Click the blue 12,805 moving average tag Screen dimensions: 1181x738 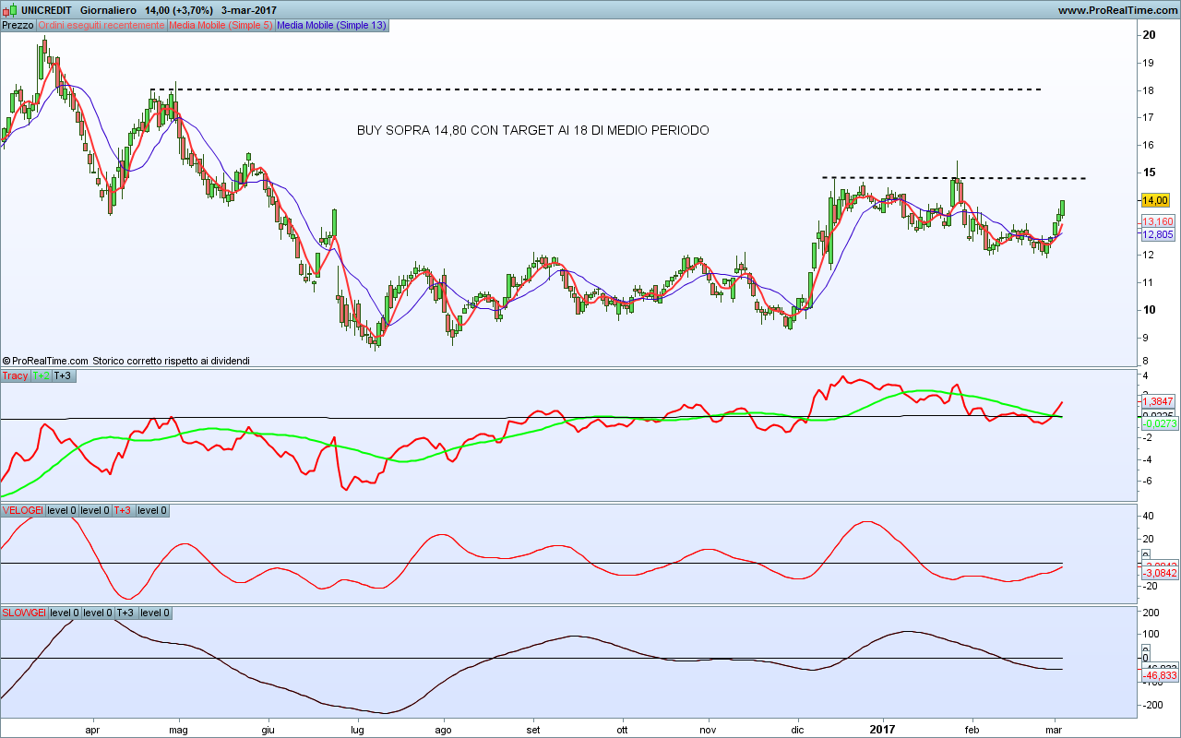[1157, 234]
